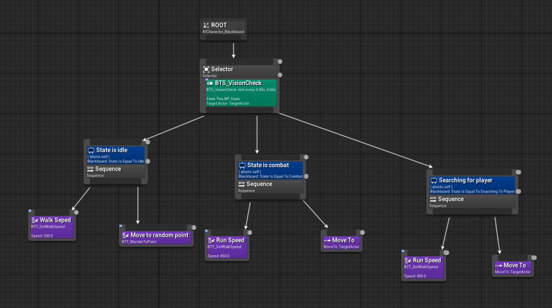The height and width of the screenshot is (308, 552).
Task: Select the Searching for player decorator
Action: tap(472, 184)
